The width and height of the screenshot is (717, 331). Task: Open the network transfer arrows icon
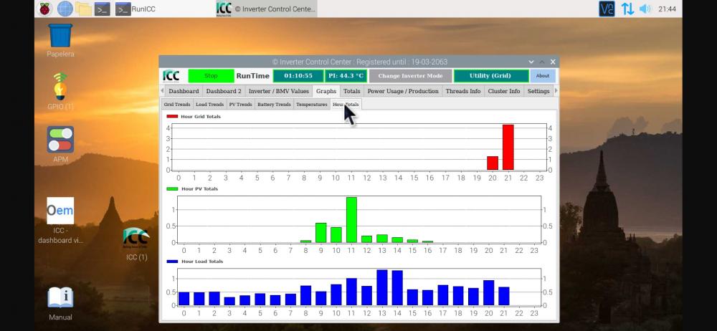pyautogui.click(x=627, y=9)
